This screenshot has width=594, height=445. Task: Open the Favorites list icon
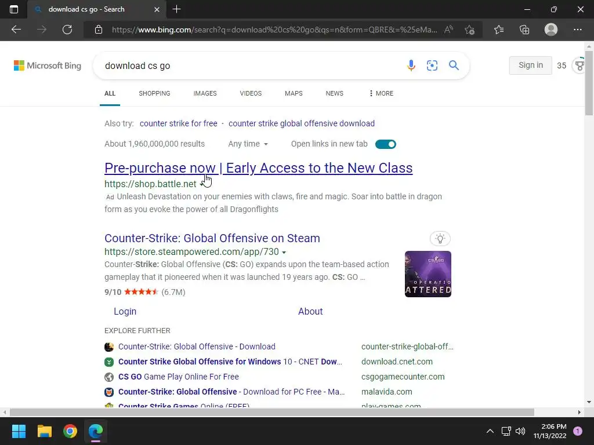(x=499, y=30)
